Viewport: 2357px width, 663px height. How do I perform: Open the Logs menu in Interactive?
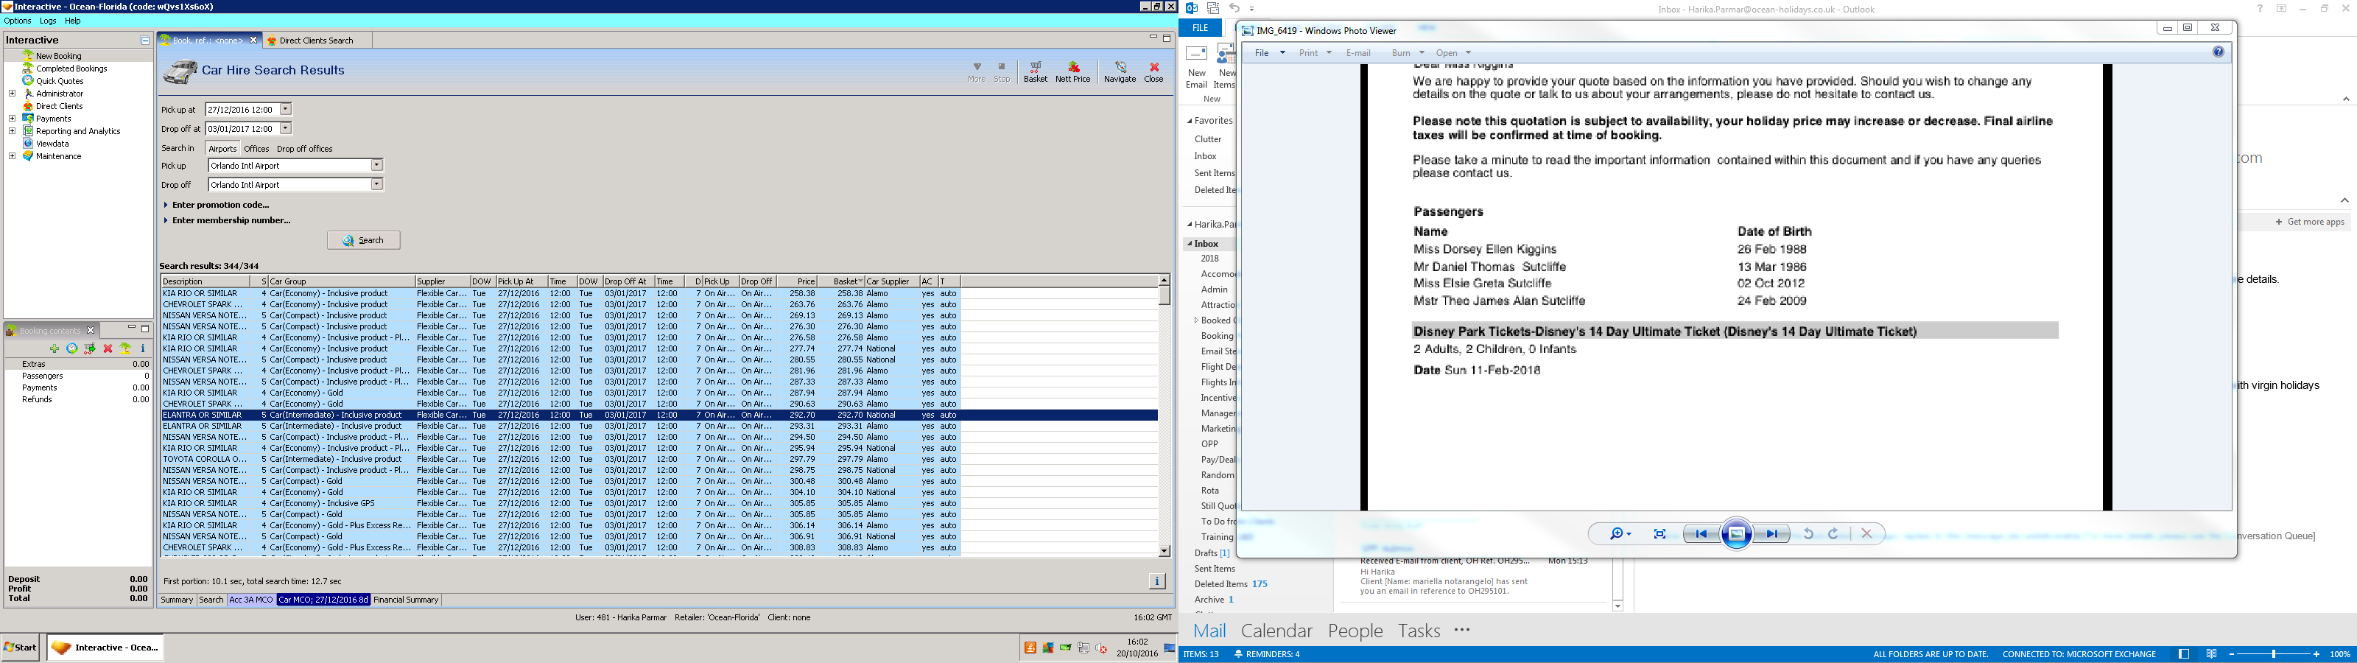(x=48, y=21)
